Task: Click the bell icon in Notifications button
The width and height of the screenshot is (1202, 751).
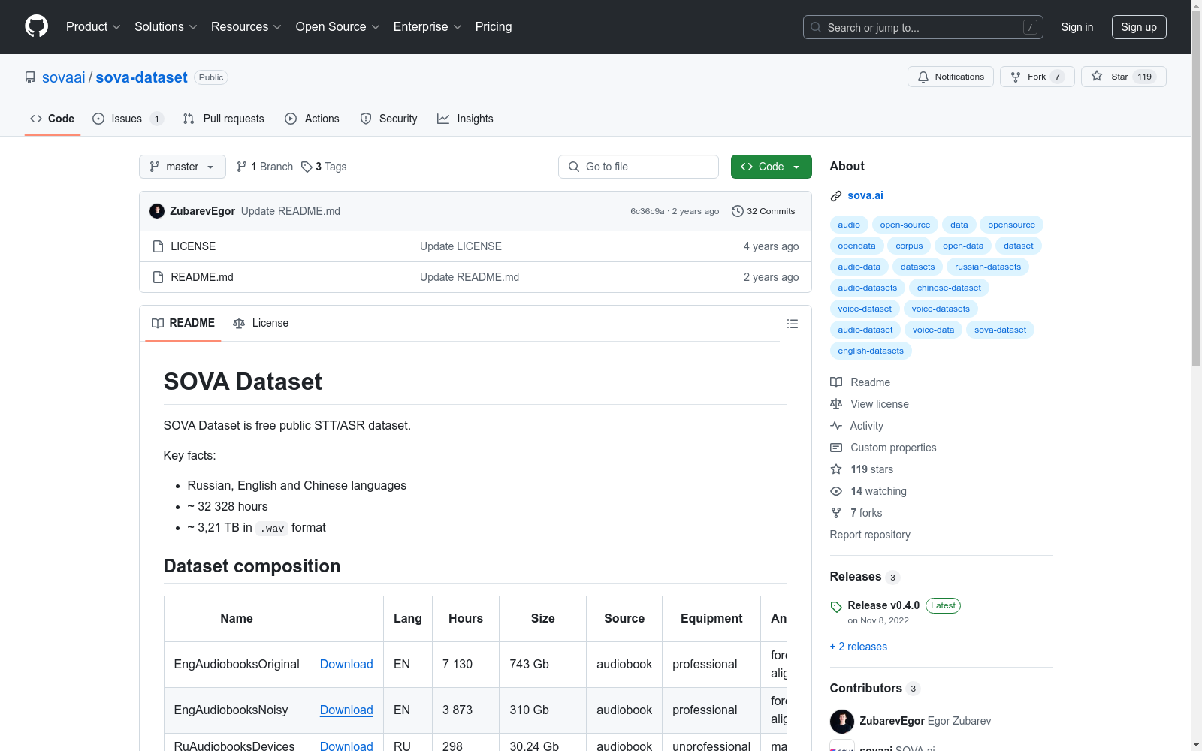Action: pyautogui.click(x=923, y=77)
